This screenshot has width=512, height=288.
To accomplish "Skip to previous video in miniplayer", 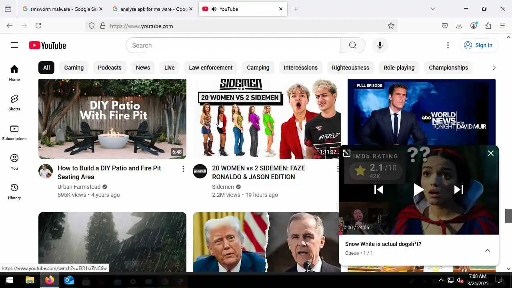I will coord(378,190).
